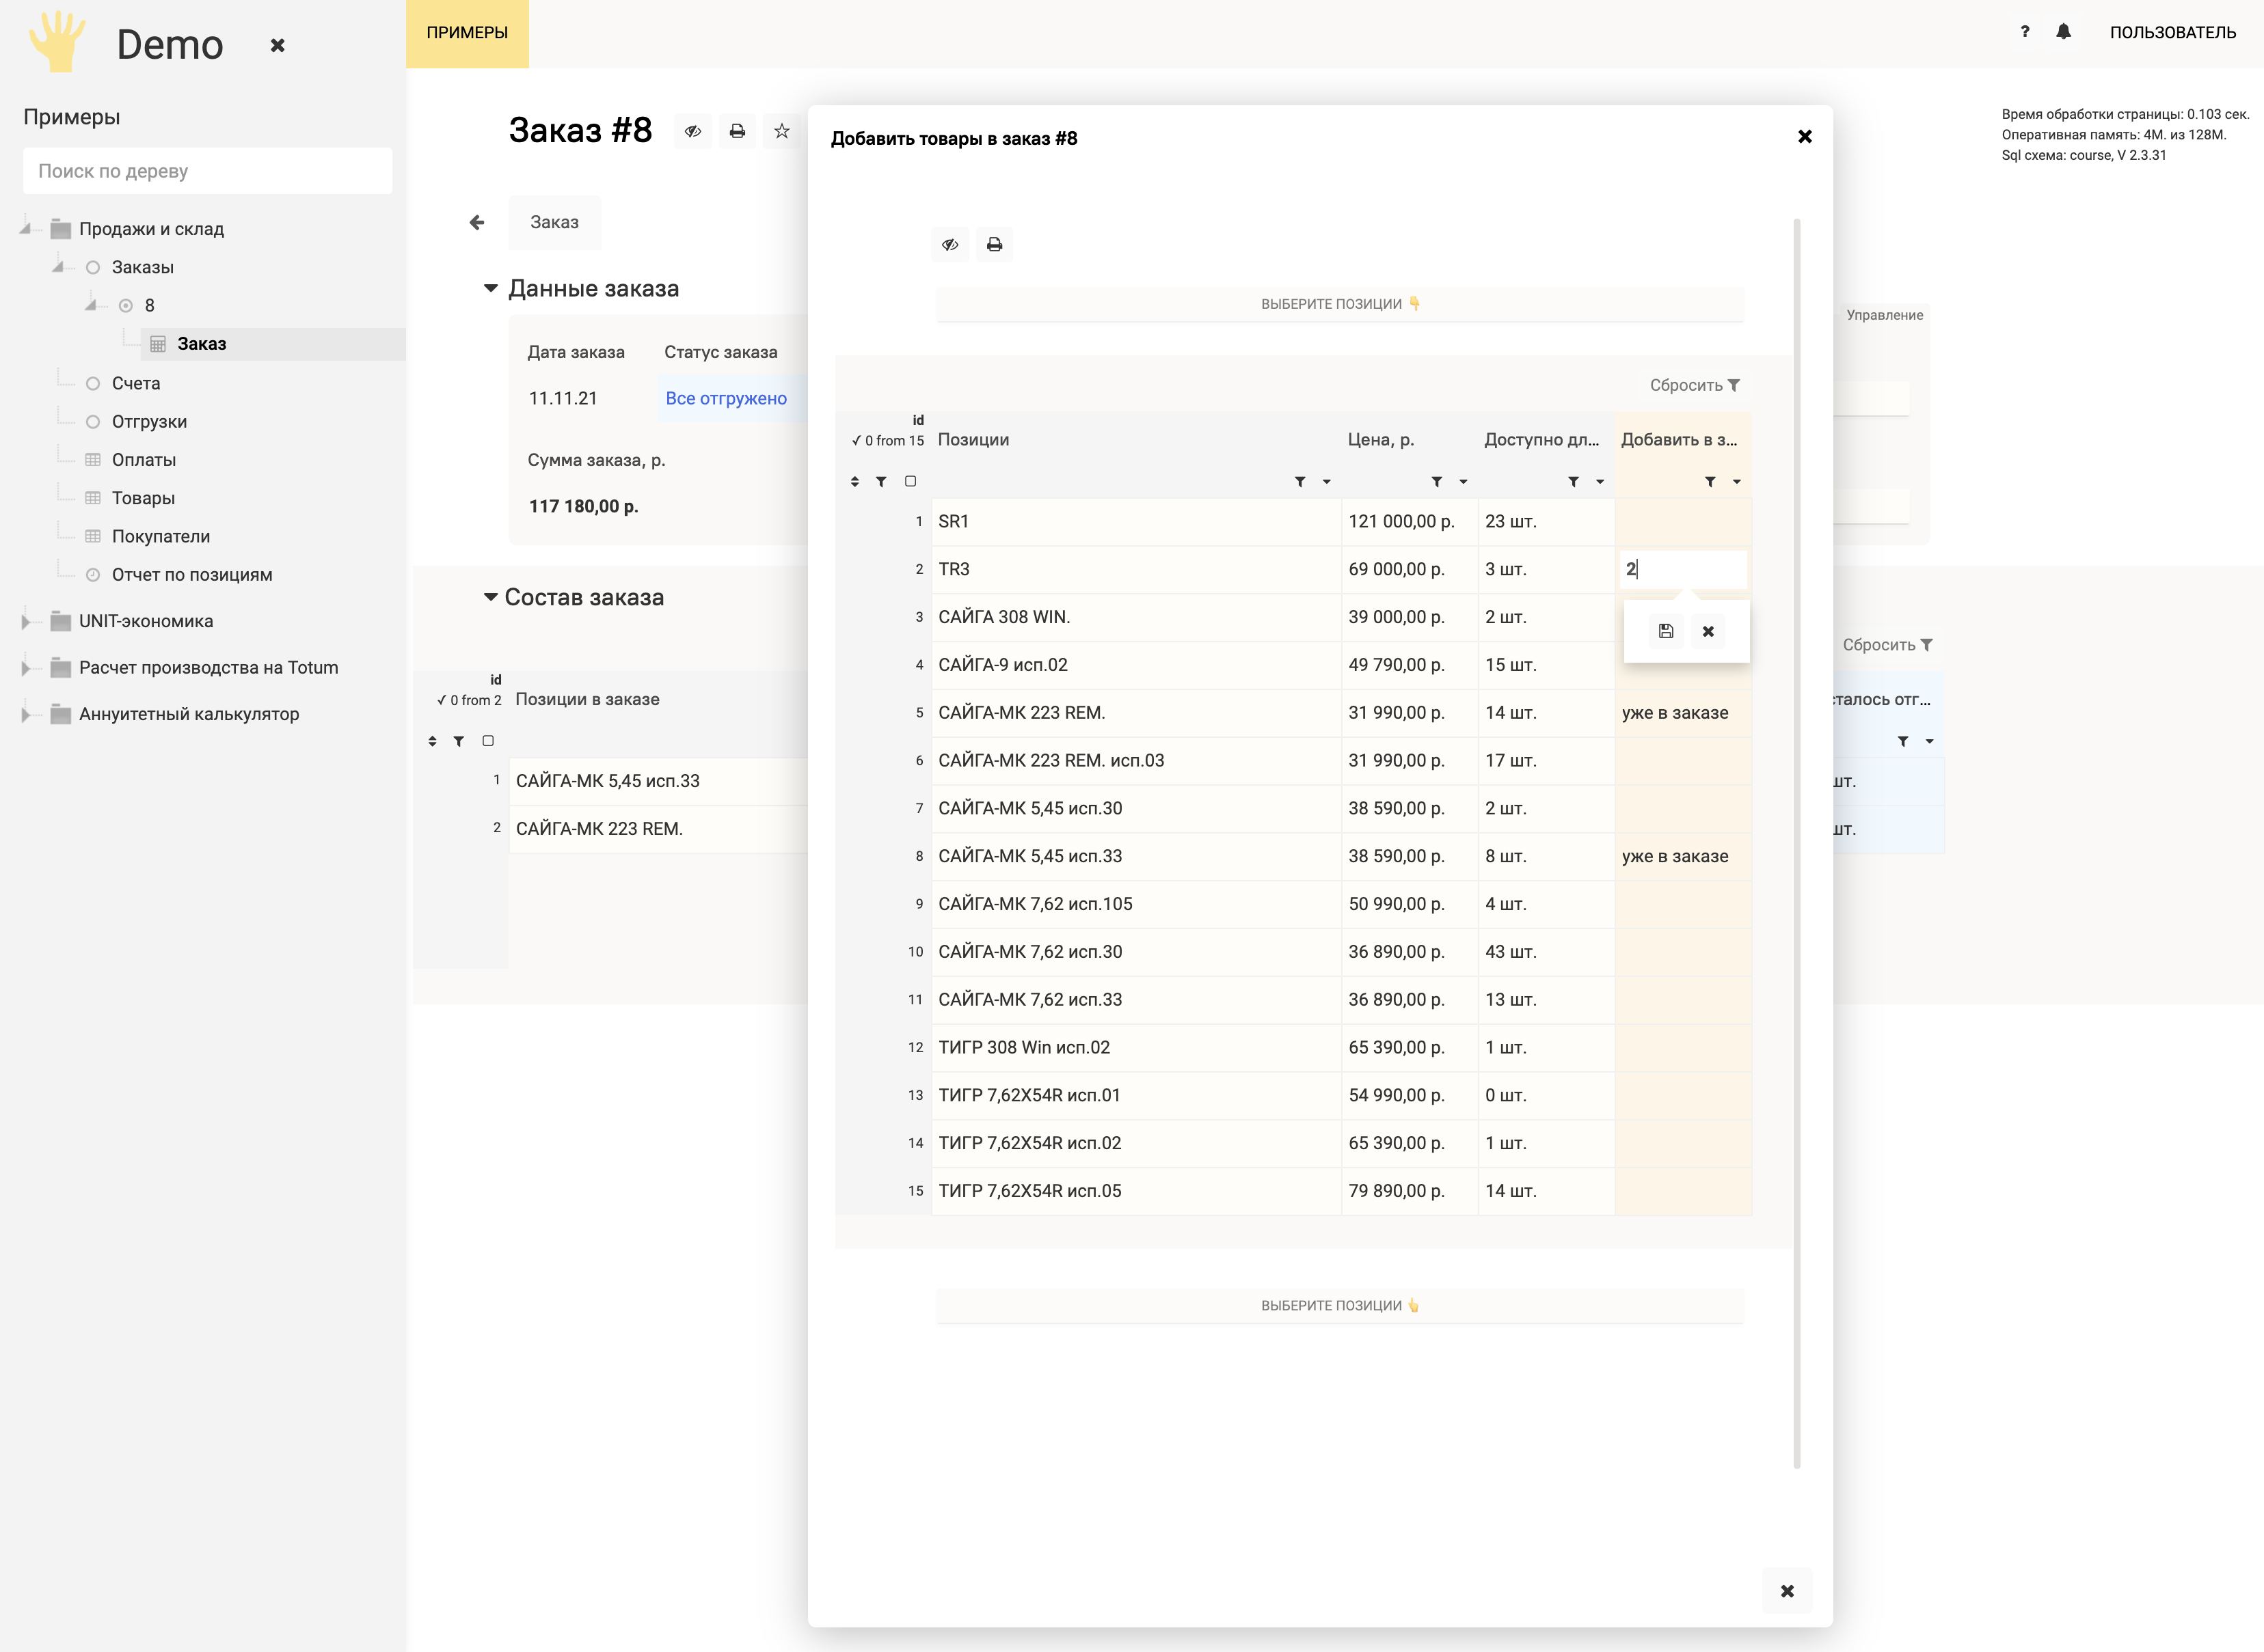Open Отчет по позициям in the tree

192,575
